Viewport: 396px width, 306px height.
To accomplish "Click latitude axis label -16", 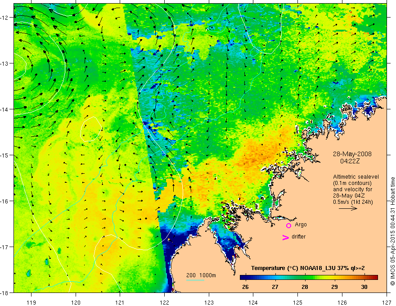I will 4,201.
